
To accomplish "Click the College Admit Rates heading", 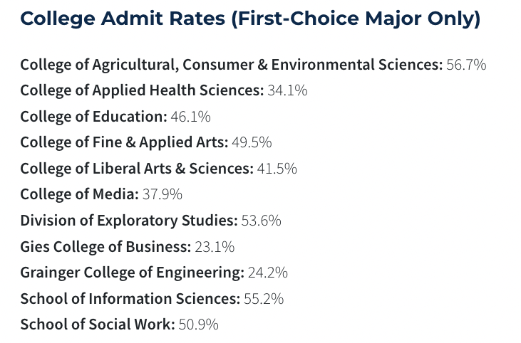I will [x=250, y=19].
